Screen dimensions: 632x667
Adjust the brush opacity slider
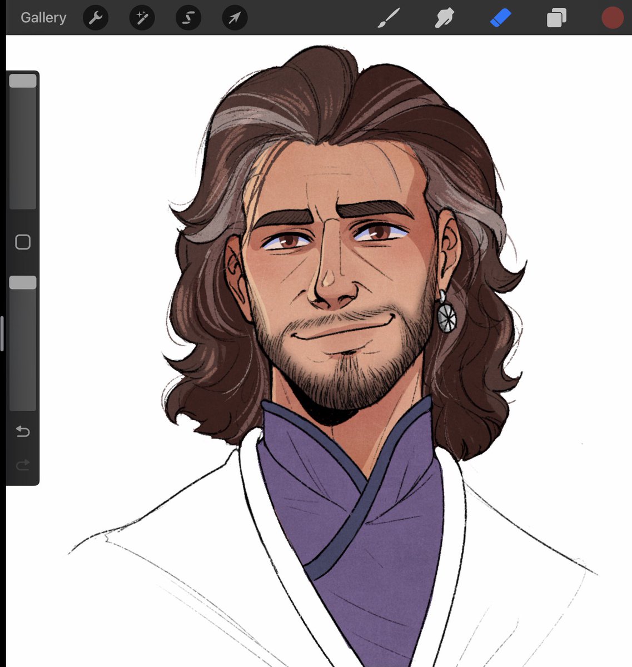pyautogui.click(x=23, y=343)
